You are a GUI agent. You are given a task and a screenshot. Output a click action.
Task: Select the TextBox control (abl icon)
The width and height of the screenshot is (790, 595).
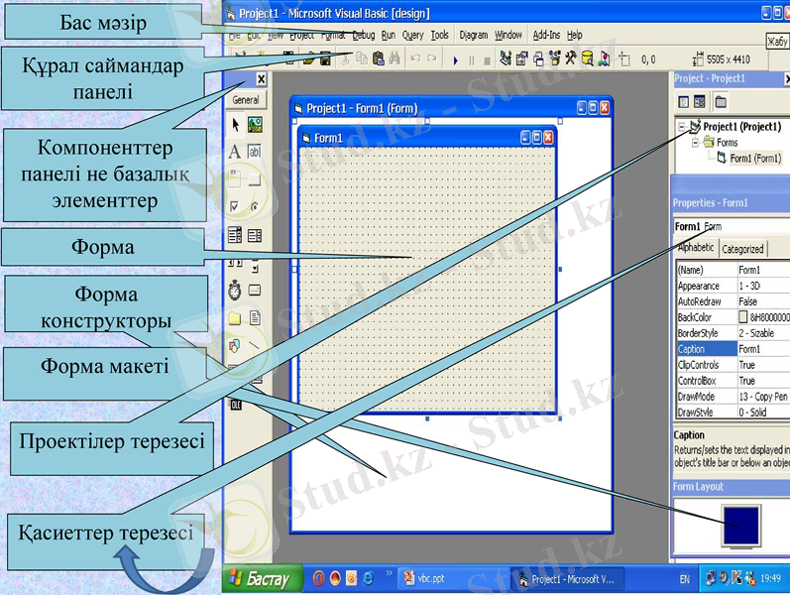[255, 152]
